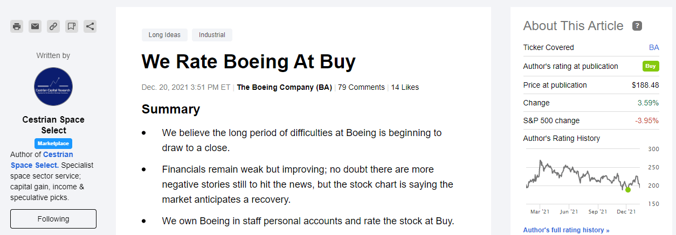View the 14 Likes count
The width and height of the screenshot is (676, 235).
coord(405,87)
